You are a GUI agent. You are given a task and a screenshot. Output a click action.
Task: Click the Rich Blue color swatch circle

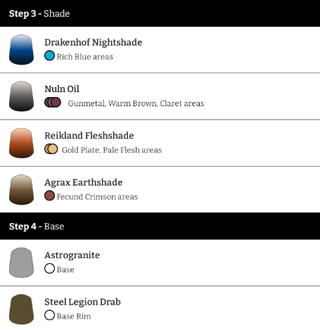click(x=49, y=56)
